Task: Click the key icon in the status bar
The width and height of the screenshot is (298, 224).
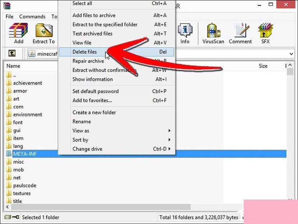Action: coord(16,217)
